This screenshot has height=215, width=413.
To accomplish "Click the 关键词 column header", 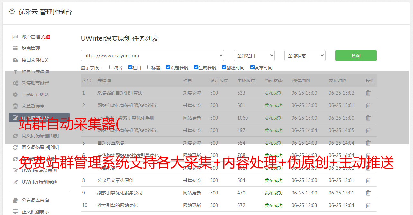I will (104, 80).
